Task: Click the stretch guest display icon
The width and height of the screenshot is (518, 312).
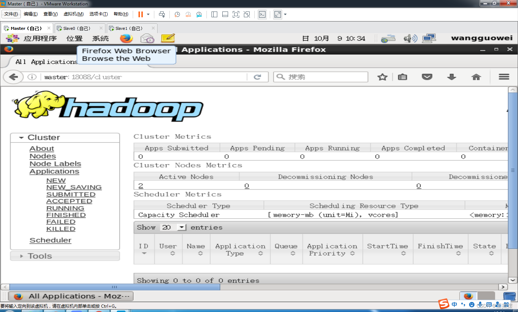Action: [x=278, y=14]
